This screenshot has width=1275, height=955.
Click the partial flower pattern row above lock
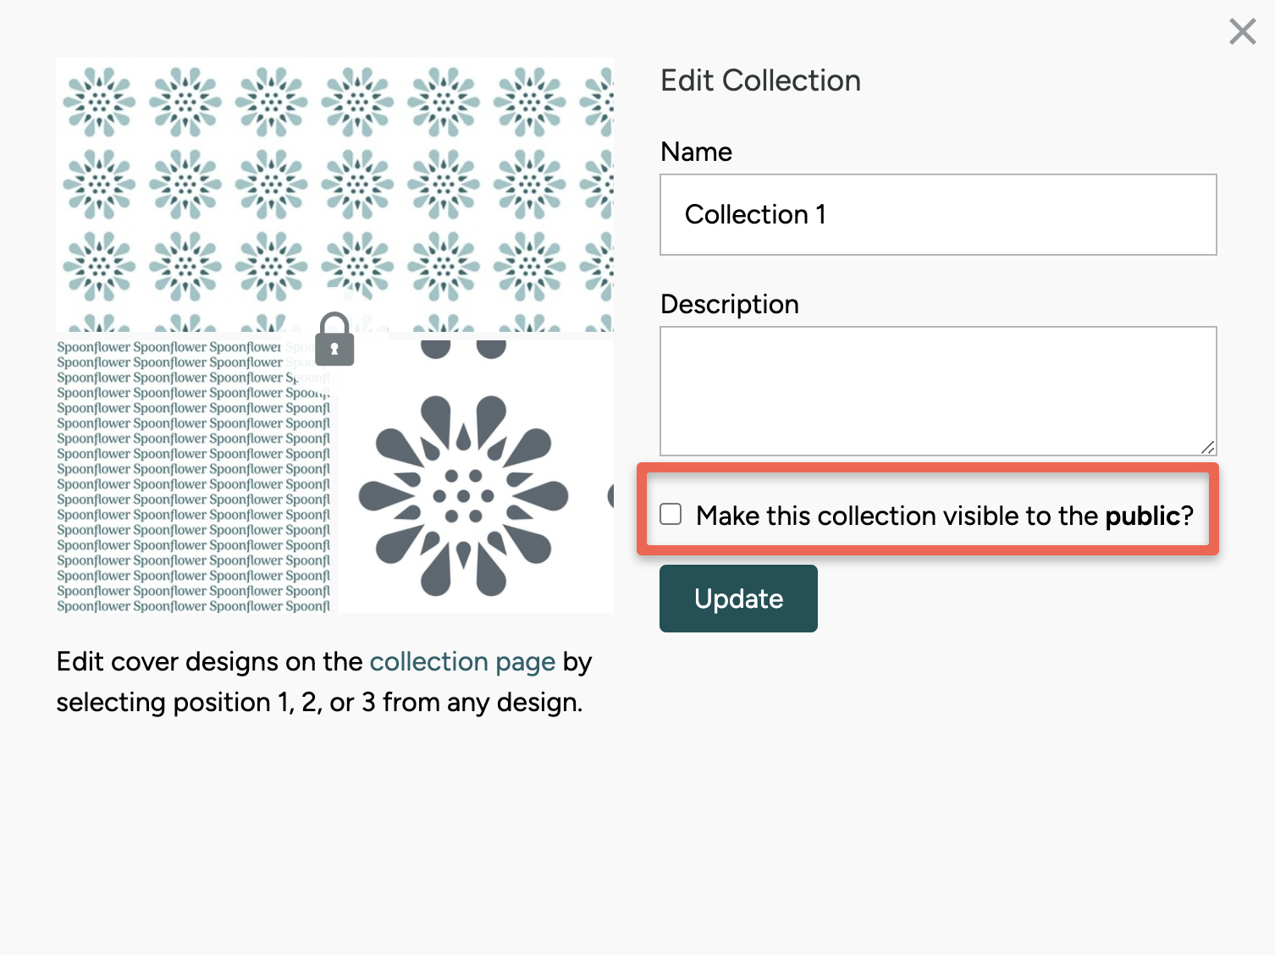click(186, 323)
